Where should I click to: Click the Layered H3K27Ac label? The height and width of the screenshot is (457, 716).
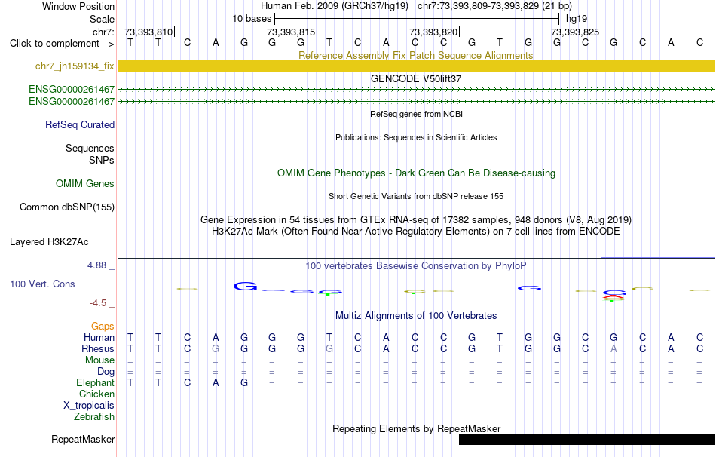point(49,242)
